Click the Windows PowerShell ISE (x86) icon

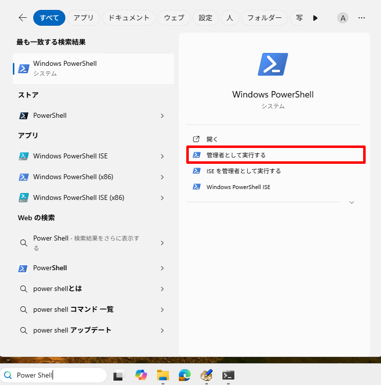[24, 197]
